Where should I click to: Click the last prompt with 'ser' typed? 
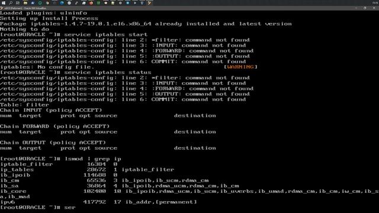(x=38, y=208)
